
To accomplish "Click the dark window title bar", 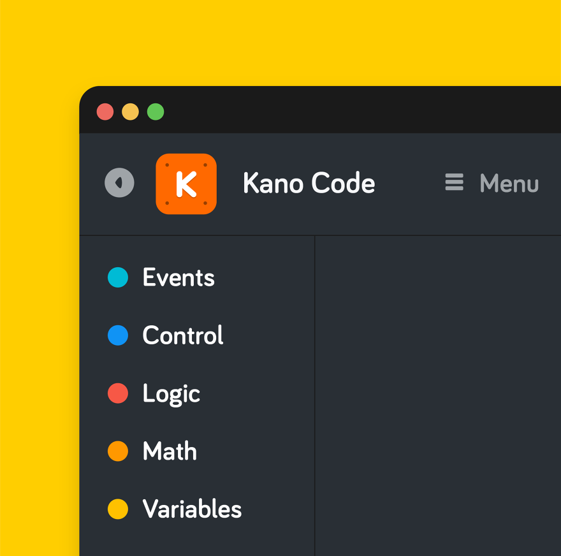I will [x=357, y=111].
